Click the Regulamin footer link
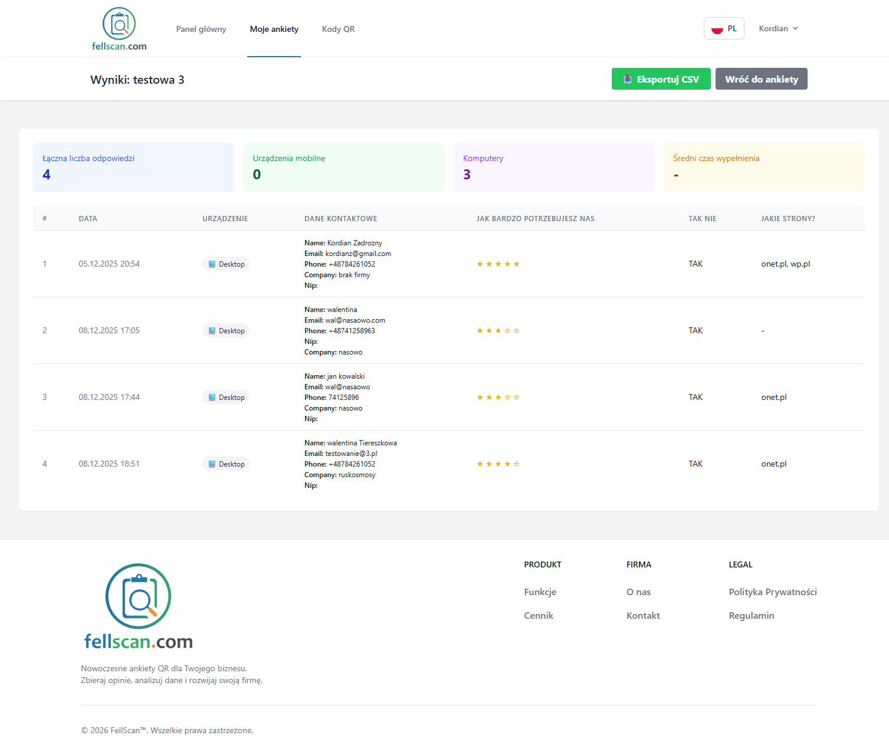This screenshot has height=755, width=889. 751,615
